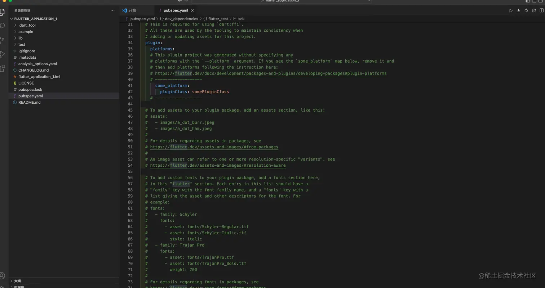Select the pubspec.yaml editor tab
This screenshot has height=288, width=545.
coord(176,11)
